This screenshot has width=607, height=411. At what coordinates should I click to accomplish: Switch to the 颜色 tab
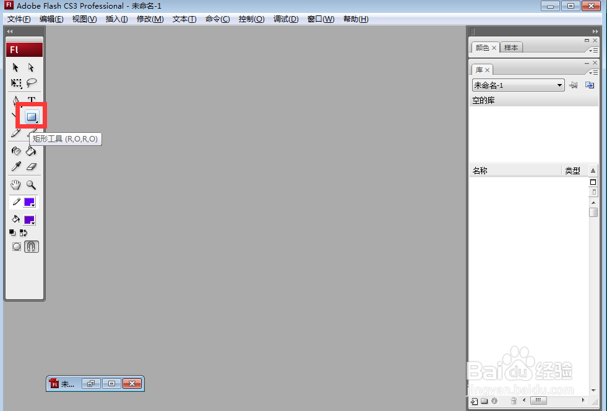[x=483, y=48]
